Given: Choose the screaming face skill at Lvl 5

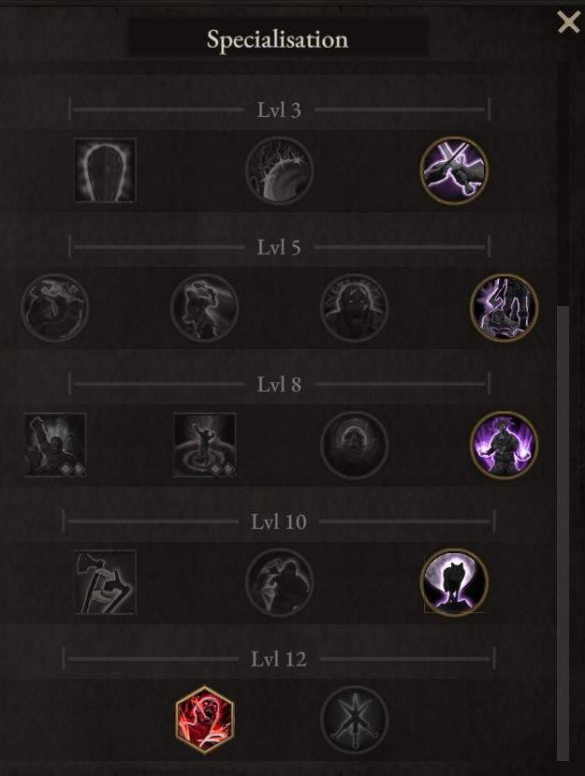Looking at the screenshot, I should pyautogui.click(x=355, y=307).
